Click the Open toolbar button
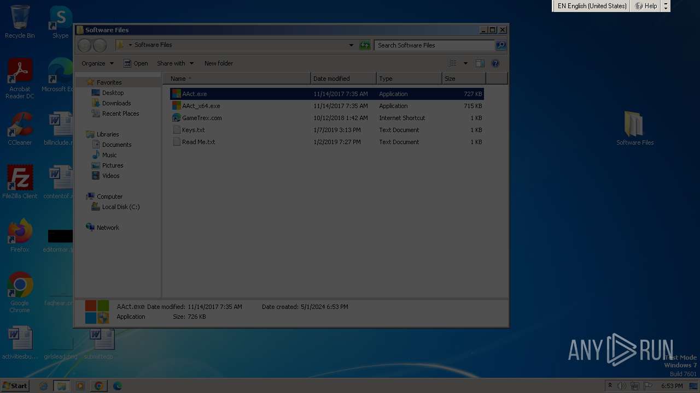700x393 pixels. (x=136, y=63)
